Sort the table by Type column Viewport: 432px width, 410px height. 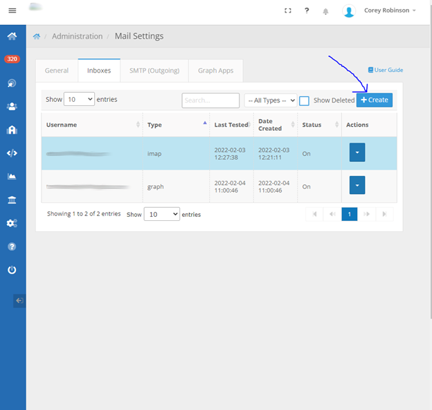[176, 125]
